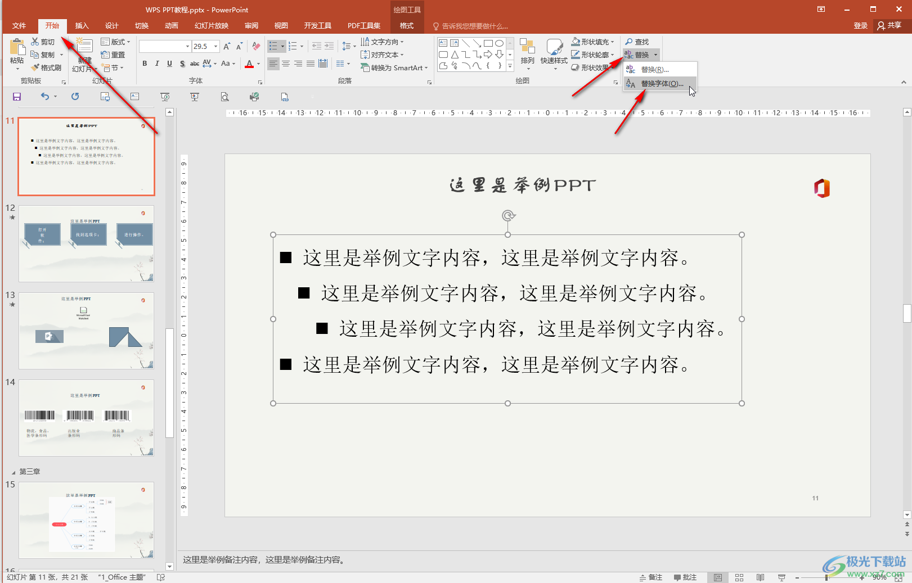Image resolution: width=912 pixels, height=583 pixels.
Task: Apply the red font color swatch
Action: point(249,64)
